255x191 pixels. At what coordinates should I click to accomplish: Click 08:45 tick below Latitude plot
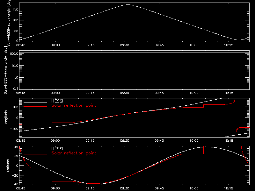[x=21, y=188]
